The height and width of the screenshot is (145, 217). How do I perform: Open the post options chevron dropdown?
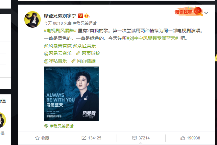206,13
